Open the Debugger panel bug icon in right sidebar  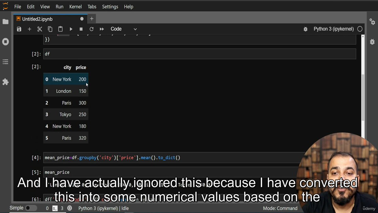372,42
